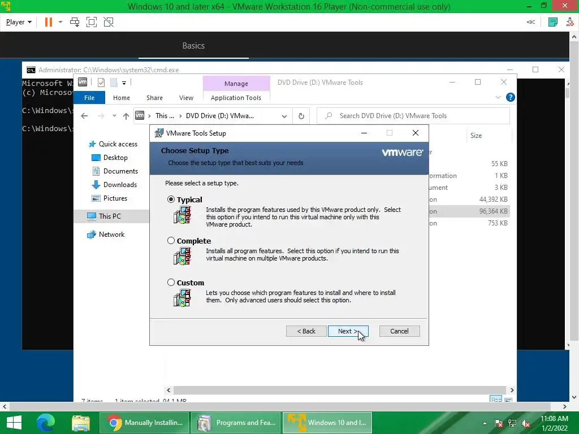Click the cmd.exe window title bar icon
This screenshot has height=434, width=579.
click(x=31, y=70)
